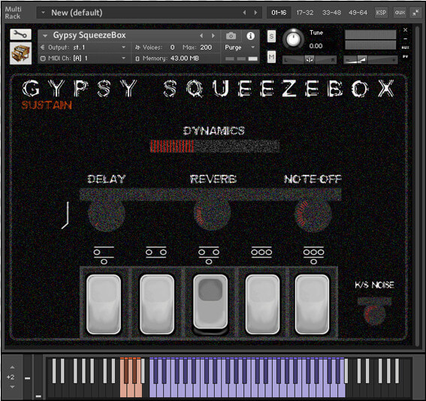Toggle the aux sends panel in rack header
Viewport: 426px width, 401px height.
[x=400, y=13]
